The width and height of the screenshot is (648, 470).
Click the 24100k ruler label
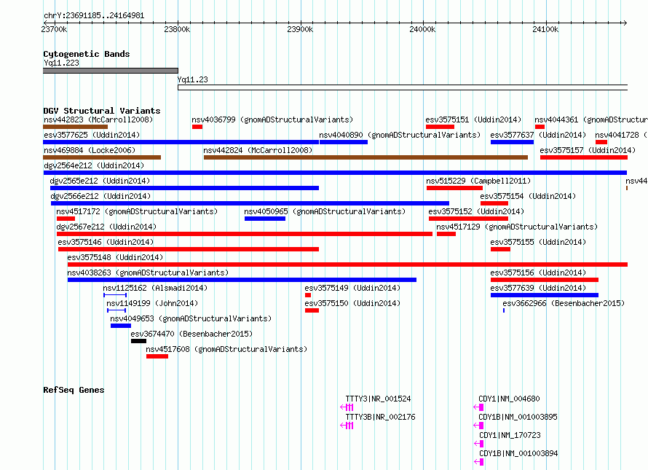[545, 29]
